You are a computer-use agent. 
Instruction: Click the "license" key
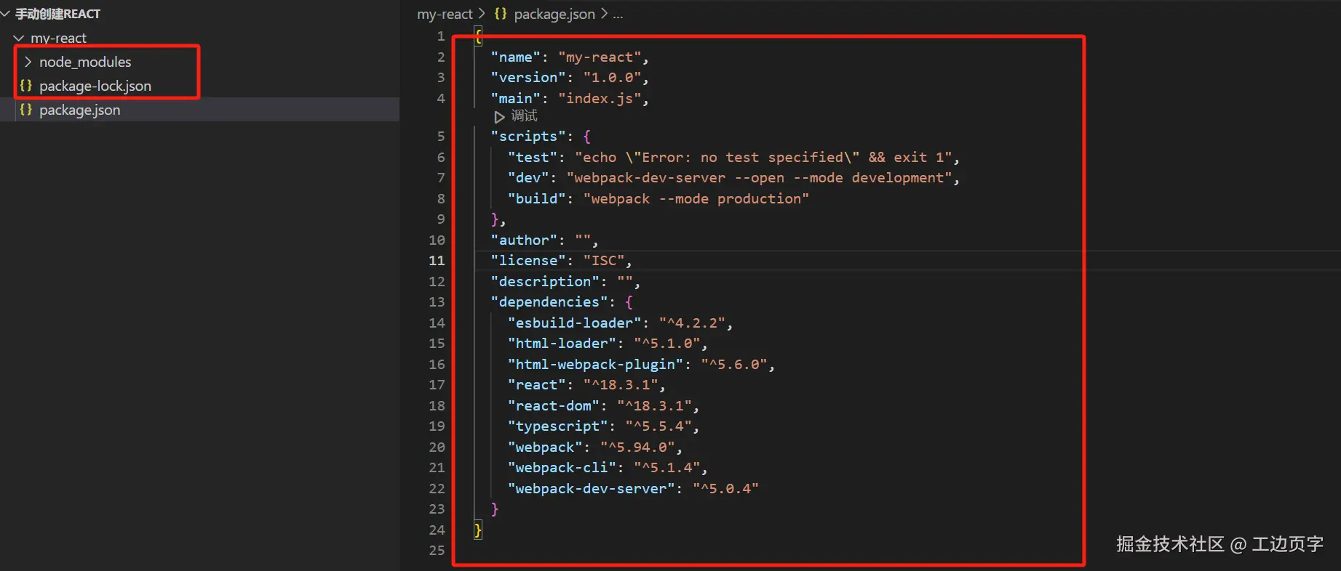pyautogui.click(x=528, y=261)
